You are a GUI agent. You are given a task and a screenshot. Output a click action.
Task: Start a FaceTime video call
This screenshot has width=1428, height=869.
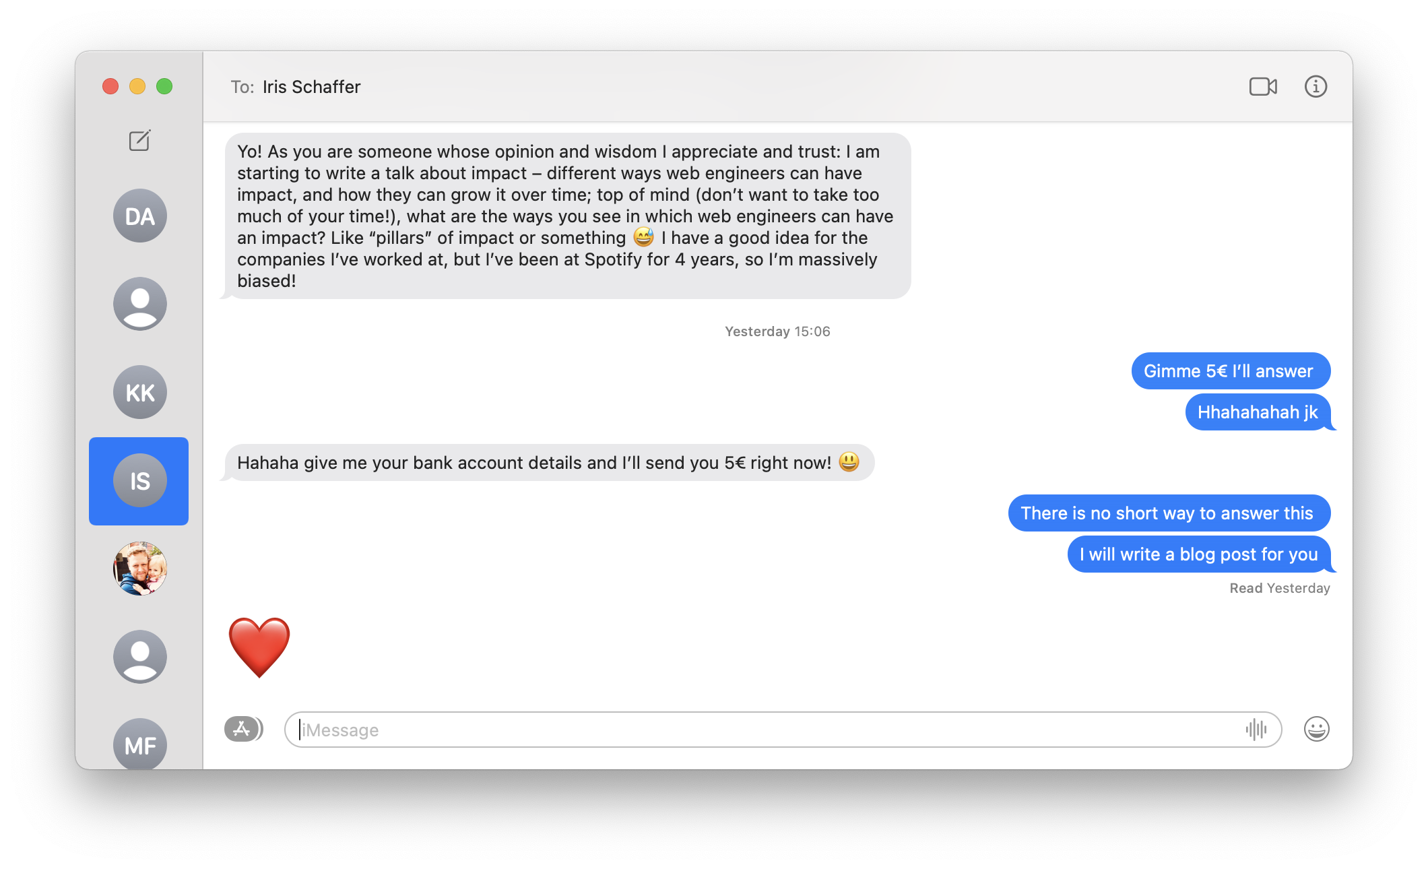(x=1263, y=87)
